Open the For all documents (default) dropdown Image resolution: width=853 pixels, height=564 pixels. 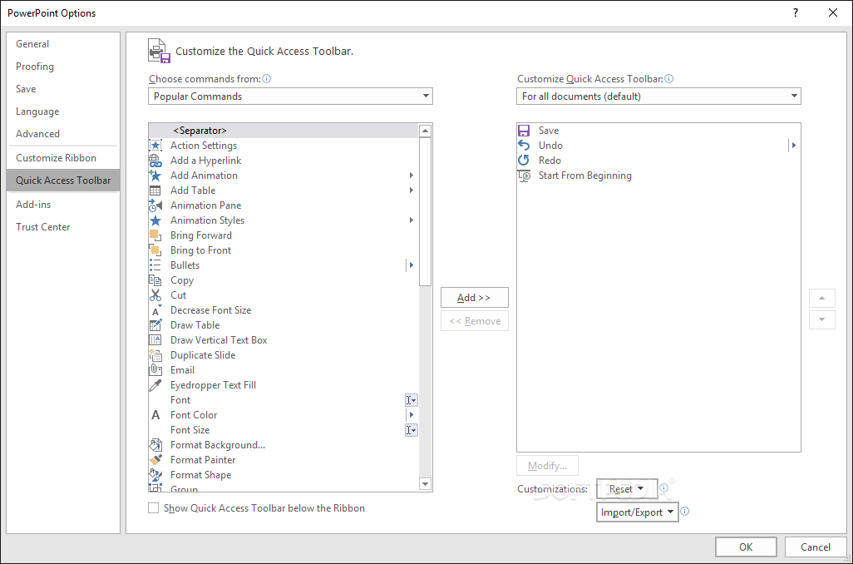tap(658, 96)
